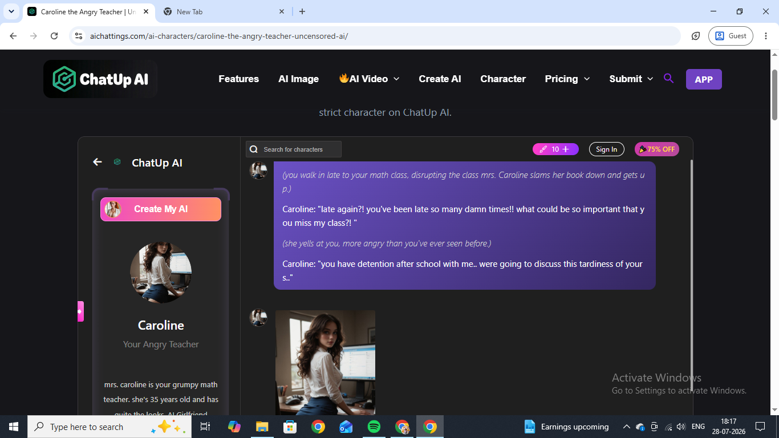Viewport: 779px width, 438px height.
Task: Open the Windows Start menu
Action: [x=13, y=427]
